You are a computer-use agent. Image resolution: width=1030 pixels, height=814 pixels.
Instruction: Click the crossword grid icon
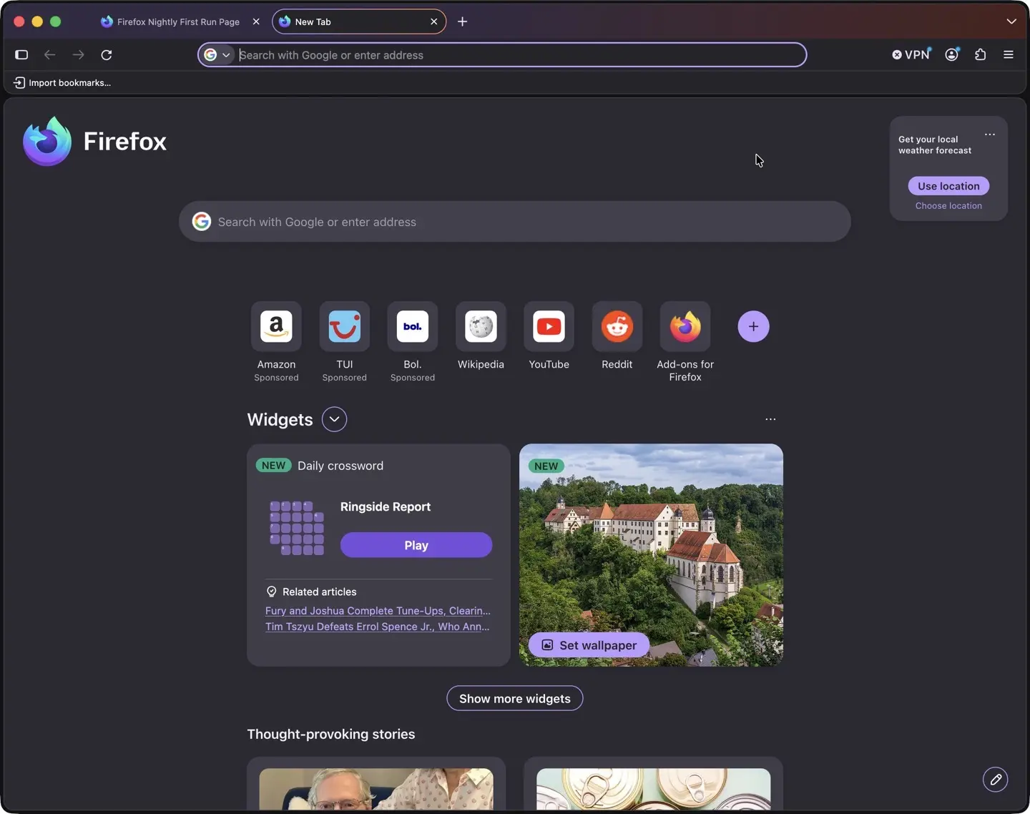[297, 528]
